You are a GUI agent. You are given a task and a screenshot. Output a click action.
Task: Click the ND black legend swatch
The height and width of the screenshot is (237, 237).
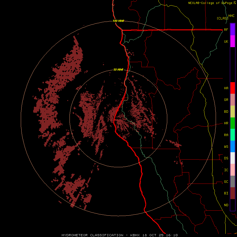pos(233,205)
